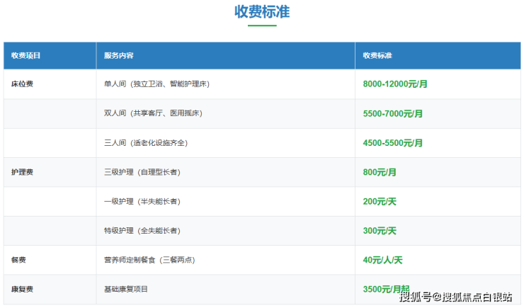
Task: Click the 服务内容 column header
Action: (119, 55)
